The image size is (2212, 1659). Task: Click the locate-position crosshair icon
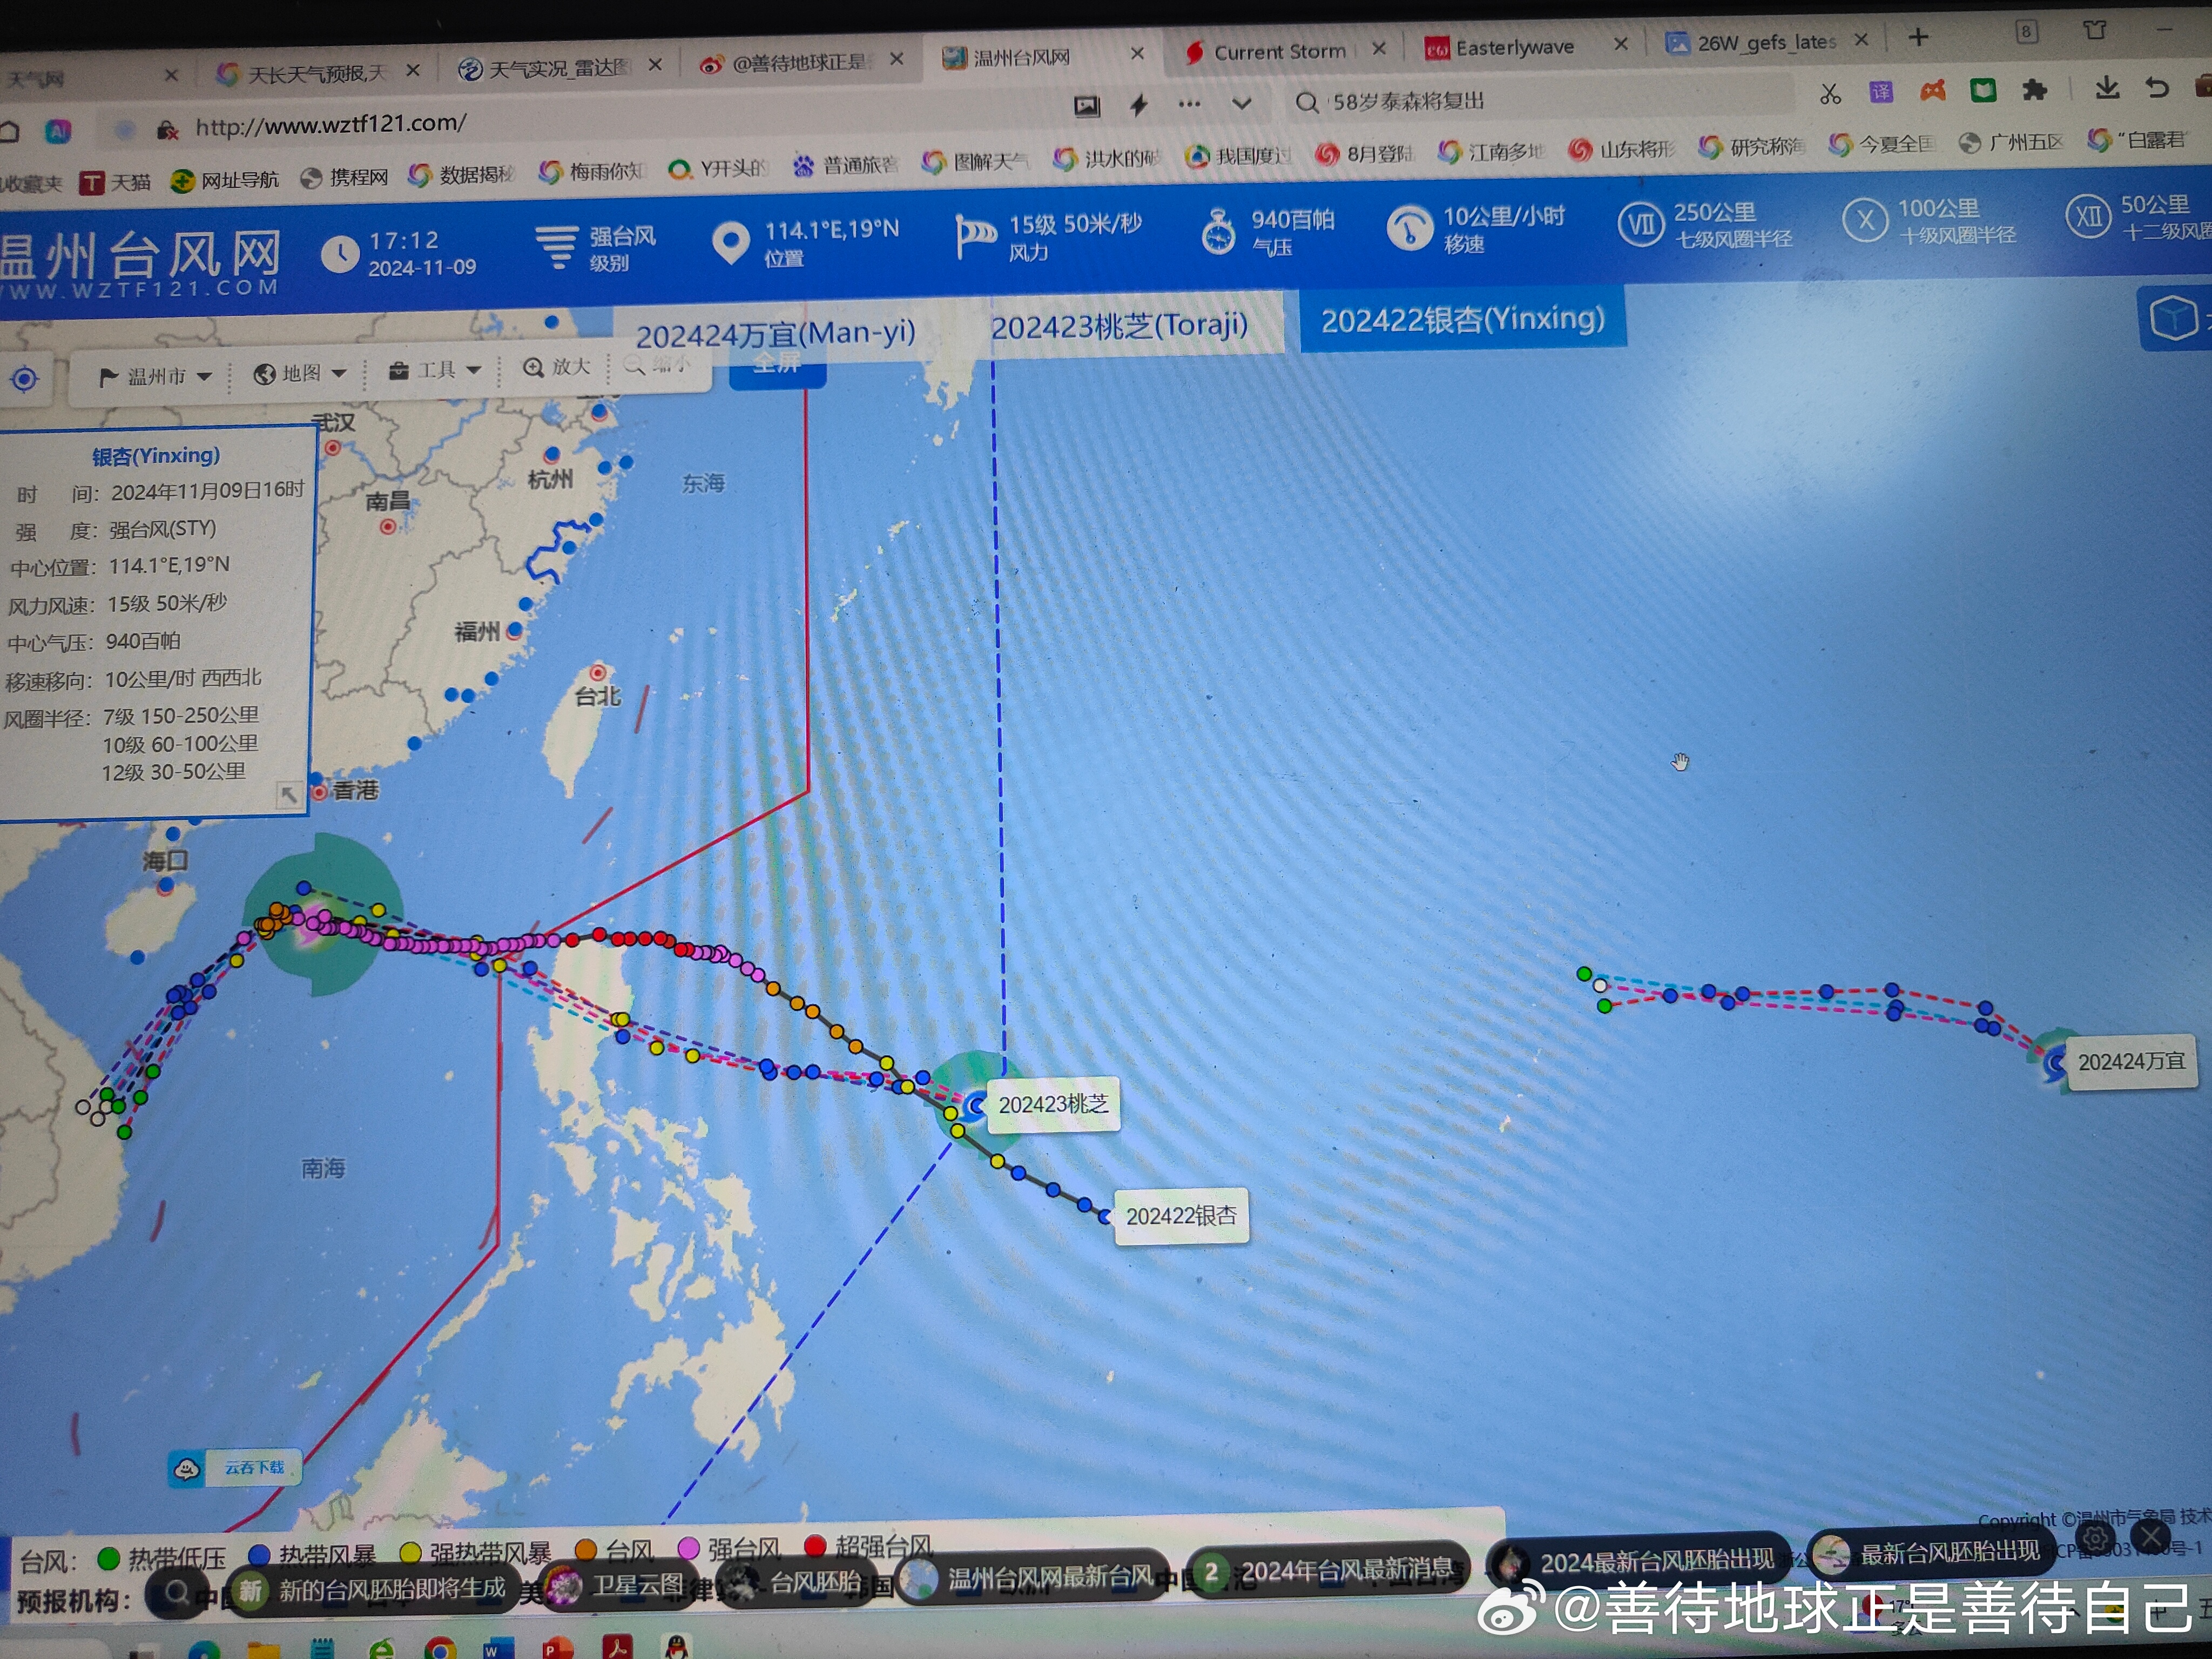pos(24,379)
